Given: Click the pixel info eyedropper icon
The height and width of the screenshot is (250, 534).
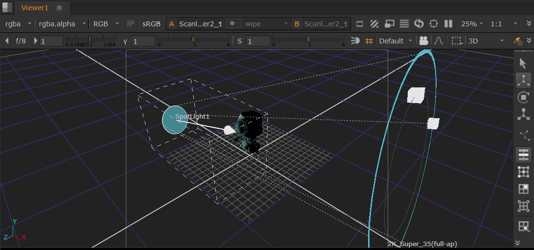Looking at the screenshot, I should [518, 41].
